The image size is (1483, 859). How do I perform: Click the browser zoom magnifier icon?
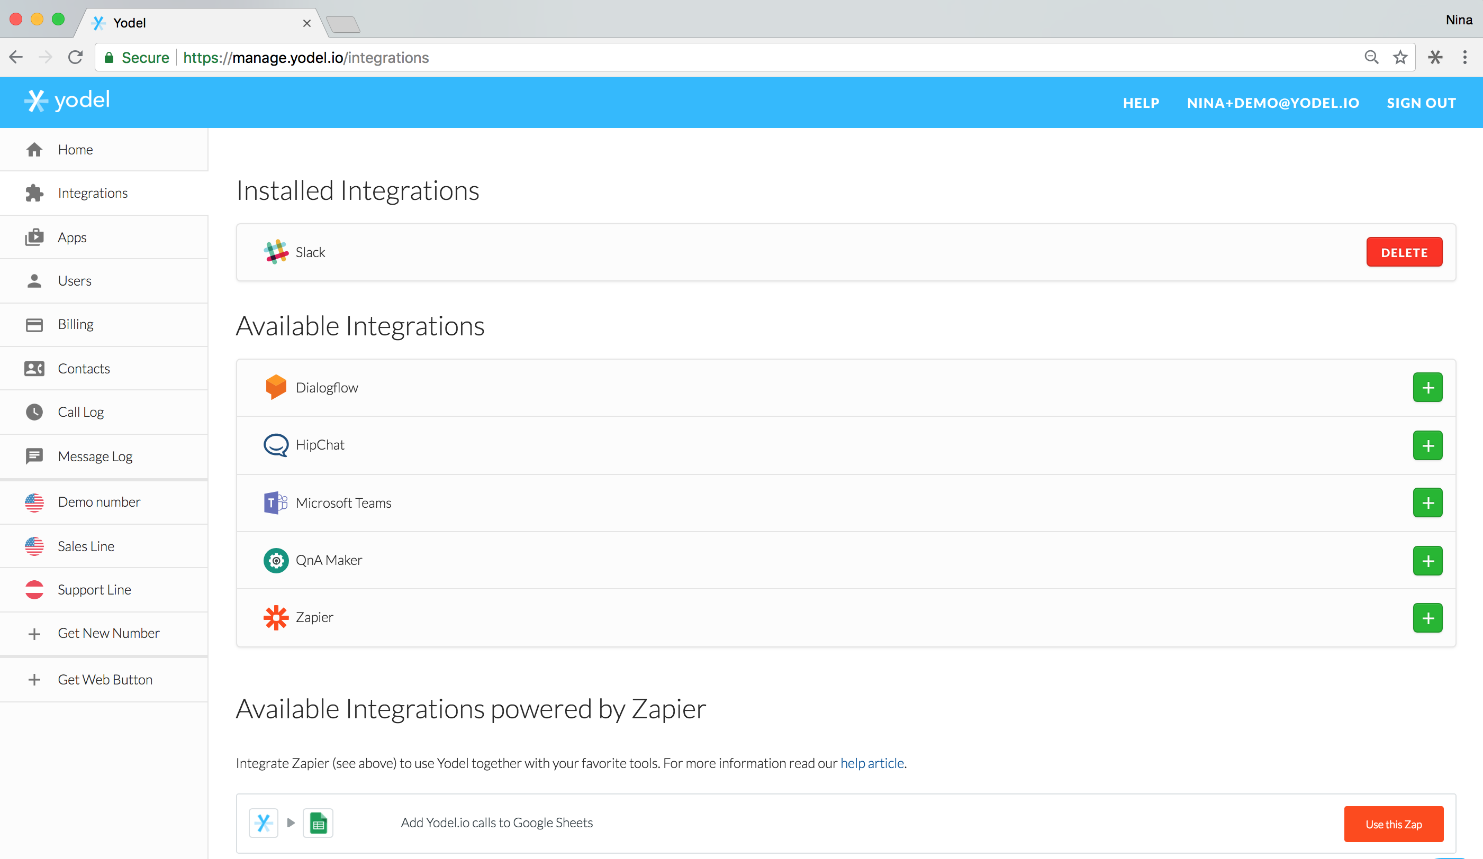tap(1371, 57)
